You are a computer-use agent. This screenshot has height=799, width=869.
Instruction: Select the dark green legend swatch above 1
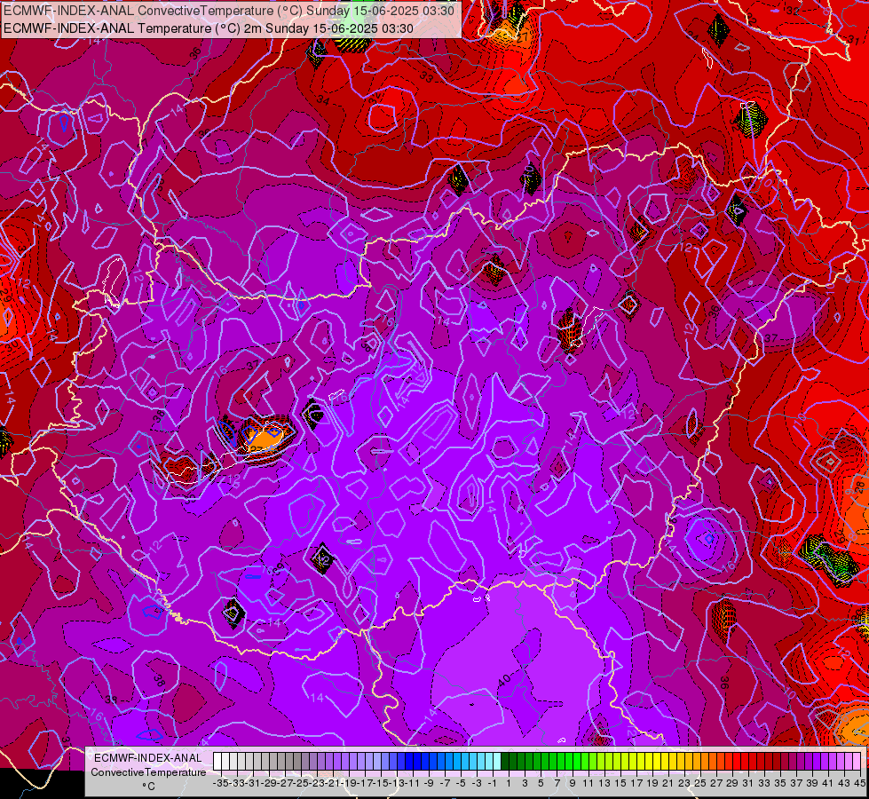point(505,761)
